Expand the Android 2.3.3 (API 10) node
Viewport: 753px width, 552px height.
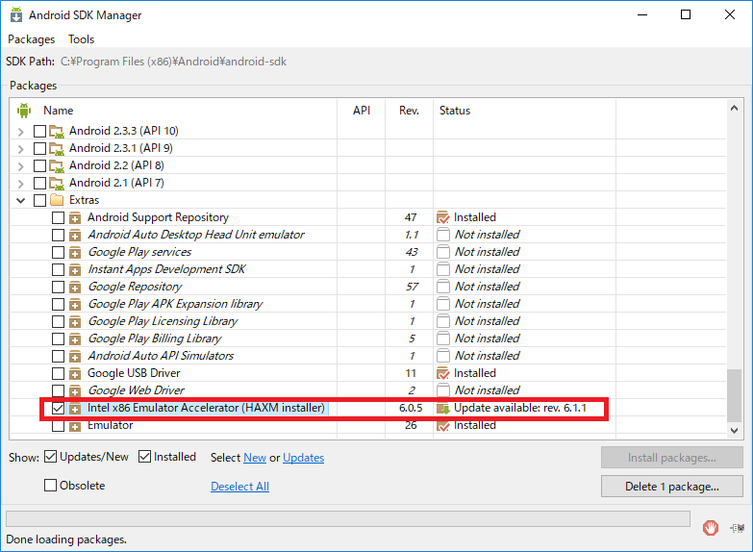tap(20, 131)
